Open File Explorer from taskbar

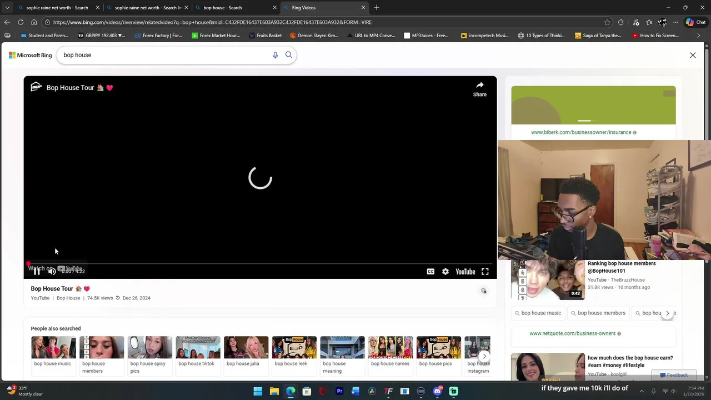click(x=274, y=391)
